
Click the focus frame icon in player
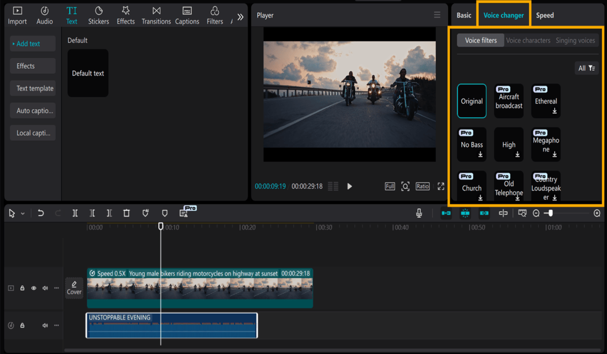pos(405,186)
